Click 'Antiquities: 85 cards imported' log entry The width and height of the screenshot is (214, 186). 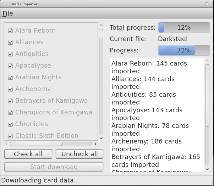point(144,98)
